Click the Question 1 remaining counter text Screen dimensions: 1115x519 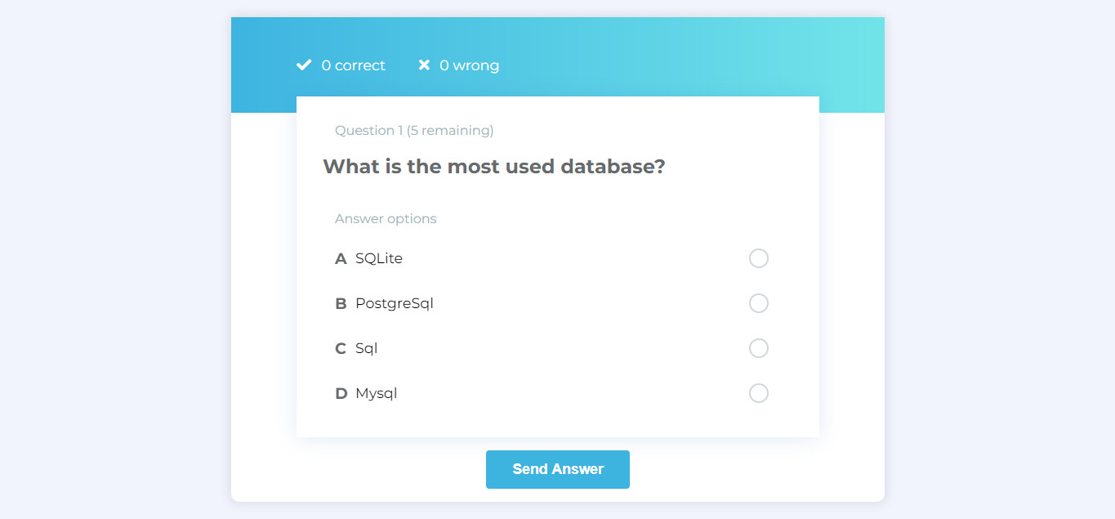click(x=414, y=130)
